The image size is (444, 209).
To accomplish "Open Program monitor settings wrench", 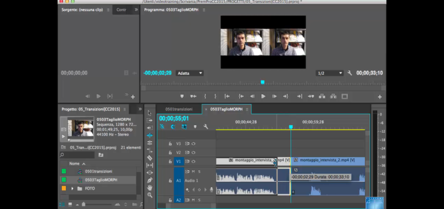I will [x=350, y=73].
